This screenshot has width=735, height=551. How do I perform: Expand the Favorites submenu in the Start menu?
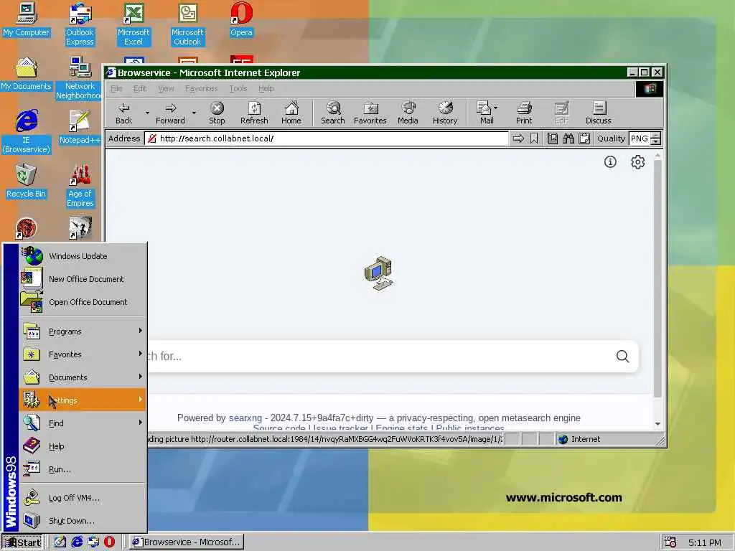point(83,354)
